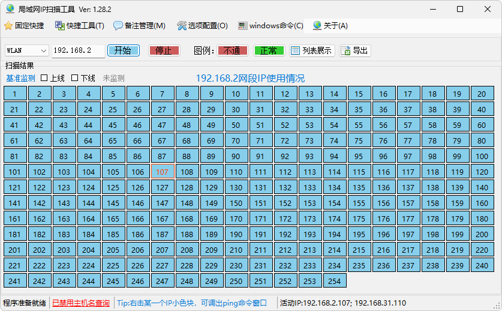Click the 备注管理 speech bubble icon
502x311 pixels.
tap(118, 26)
